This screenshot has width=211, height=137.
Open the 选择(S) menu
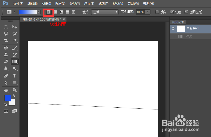pos(89,4)
